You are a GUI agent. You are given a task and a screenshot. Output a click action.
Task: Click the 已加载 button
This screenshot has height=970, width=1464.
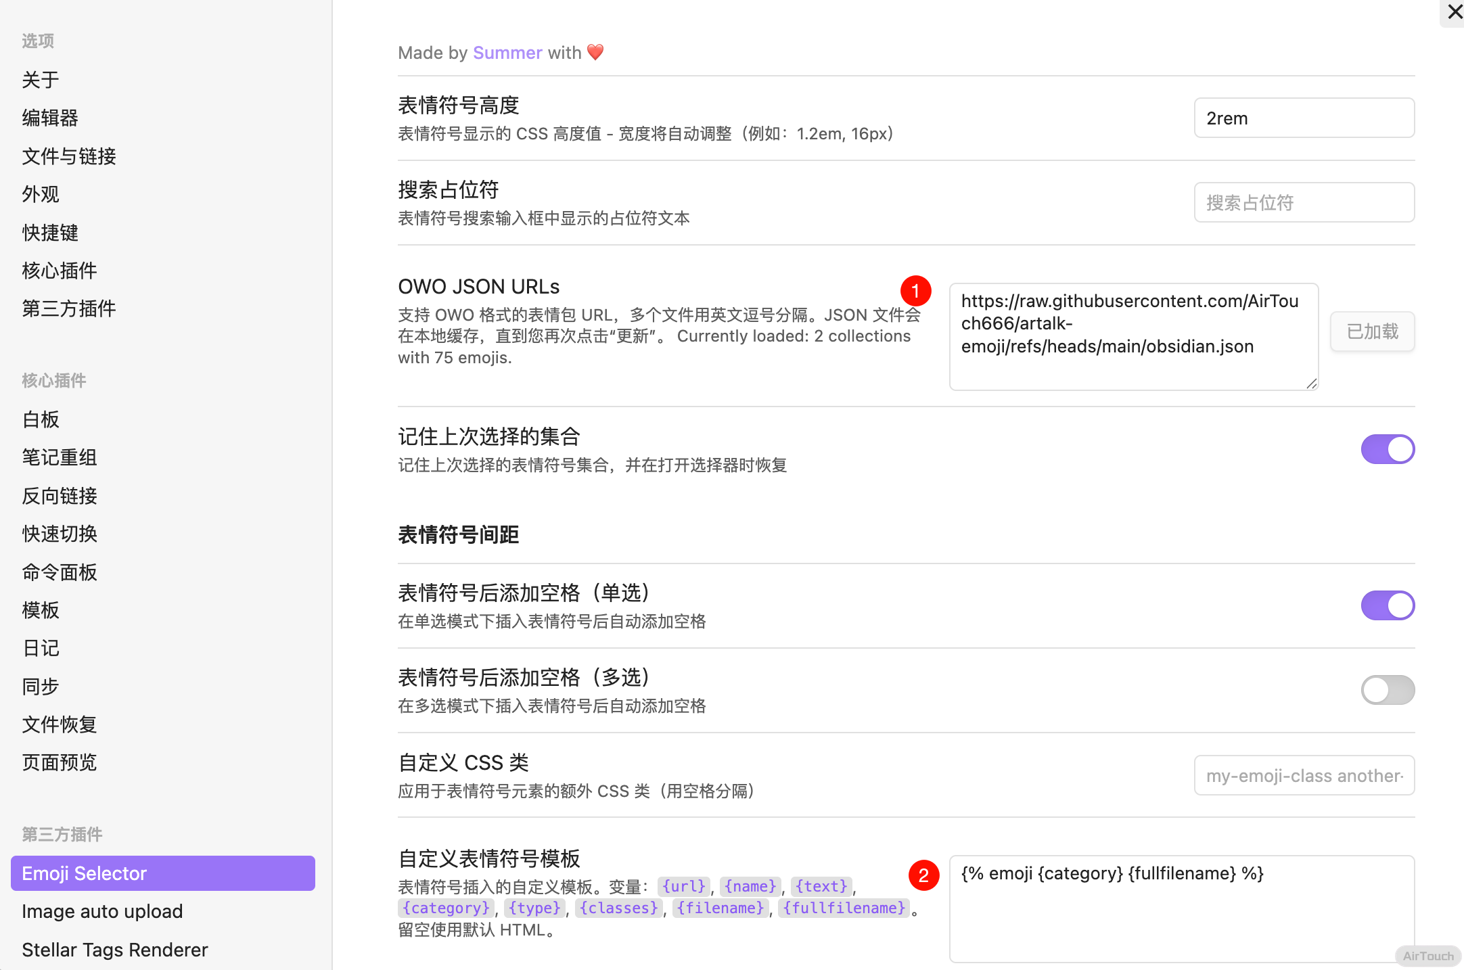[x=1372, y=331]
